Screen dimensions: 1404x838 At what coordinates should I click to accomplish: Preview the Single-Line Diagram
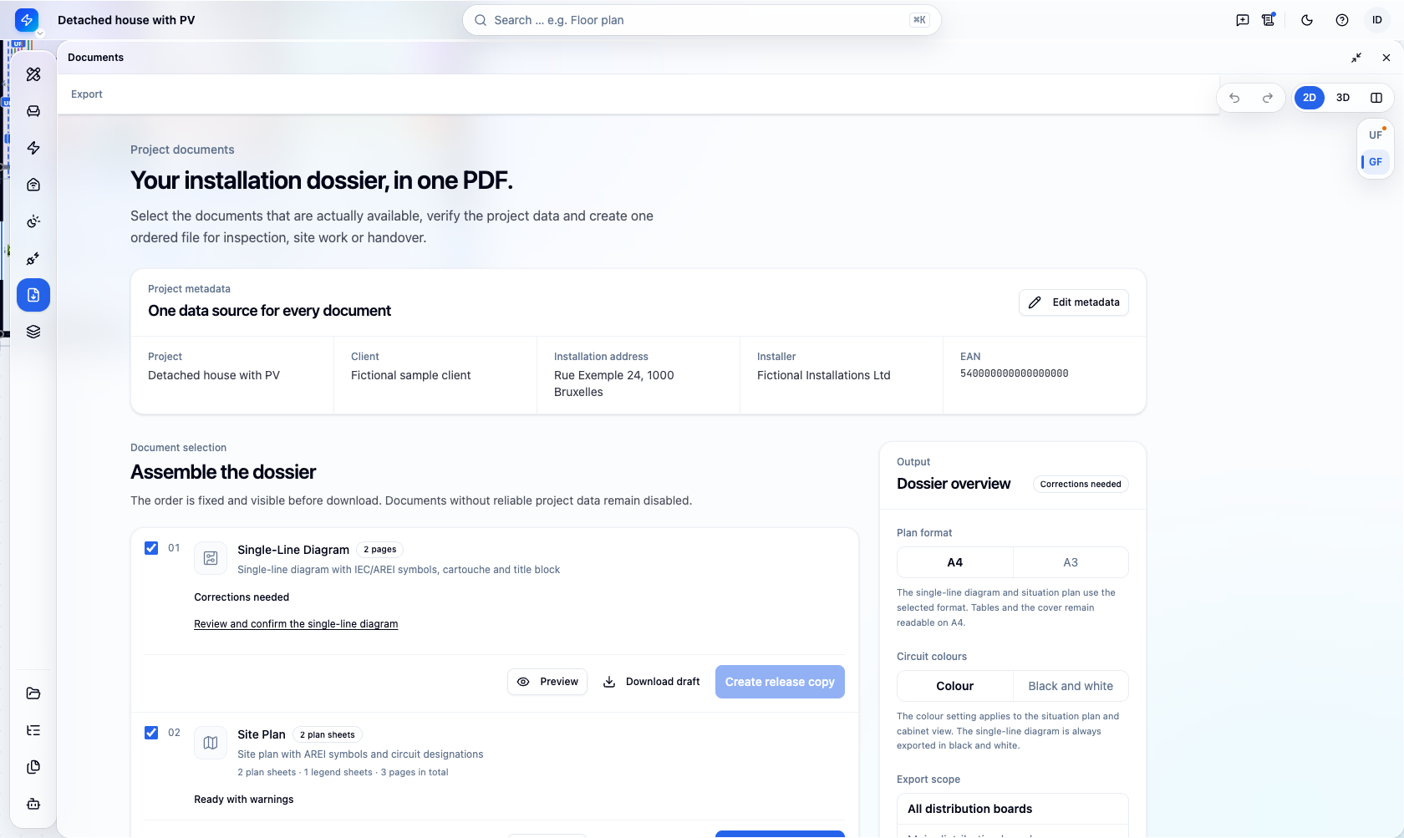[547, 682]
